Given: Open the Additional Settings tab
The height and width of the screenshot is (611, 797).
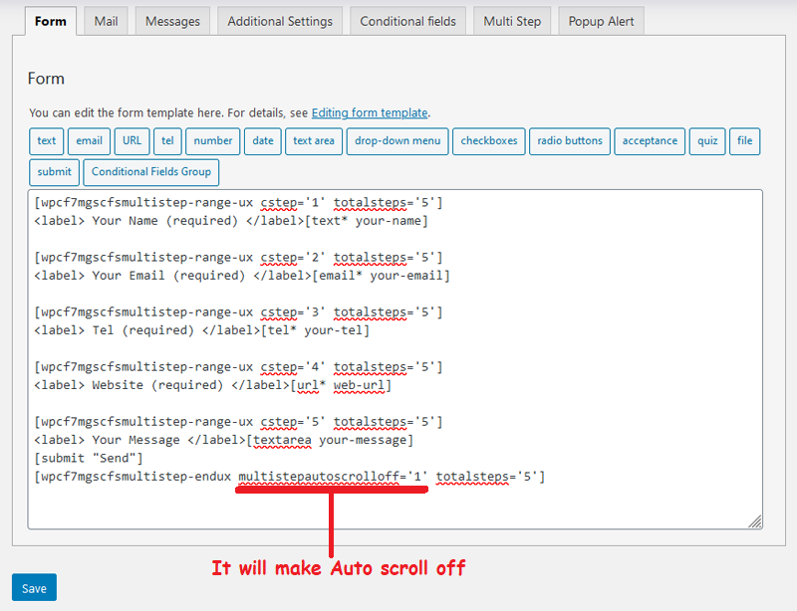Looking at the screenshot, I should (x=279, y=21).
